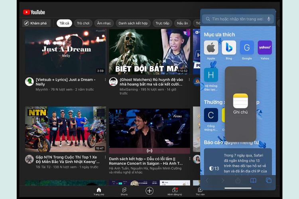
Task: Open Safari tabs overview icon
Action: pyautogui.click(x=268, y=180)
